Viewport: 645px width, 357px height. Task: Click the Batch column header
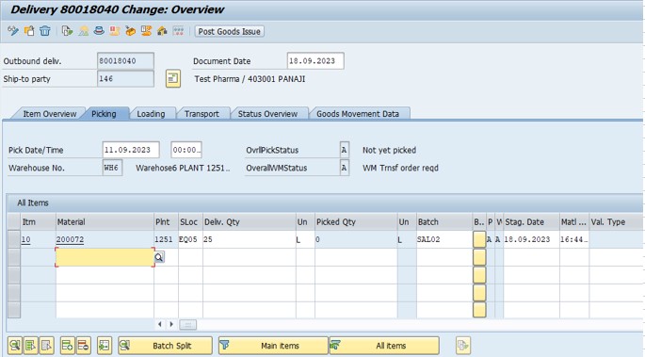(444, 221)
